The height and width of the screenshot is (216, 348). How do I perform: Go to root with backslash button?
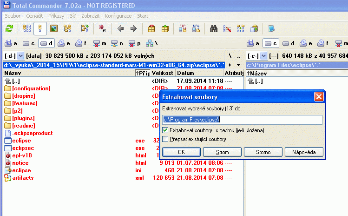pos(230,55)
